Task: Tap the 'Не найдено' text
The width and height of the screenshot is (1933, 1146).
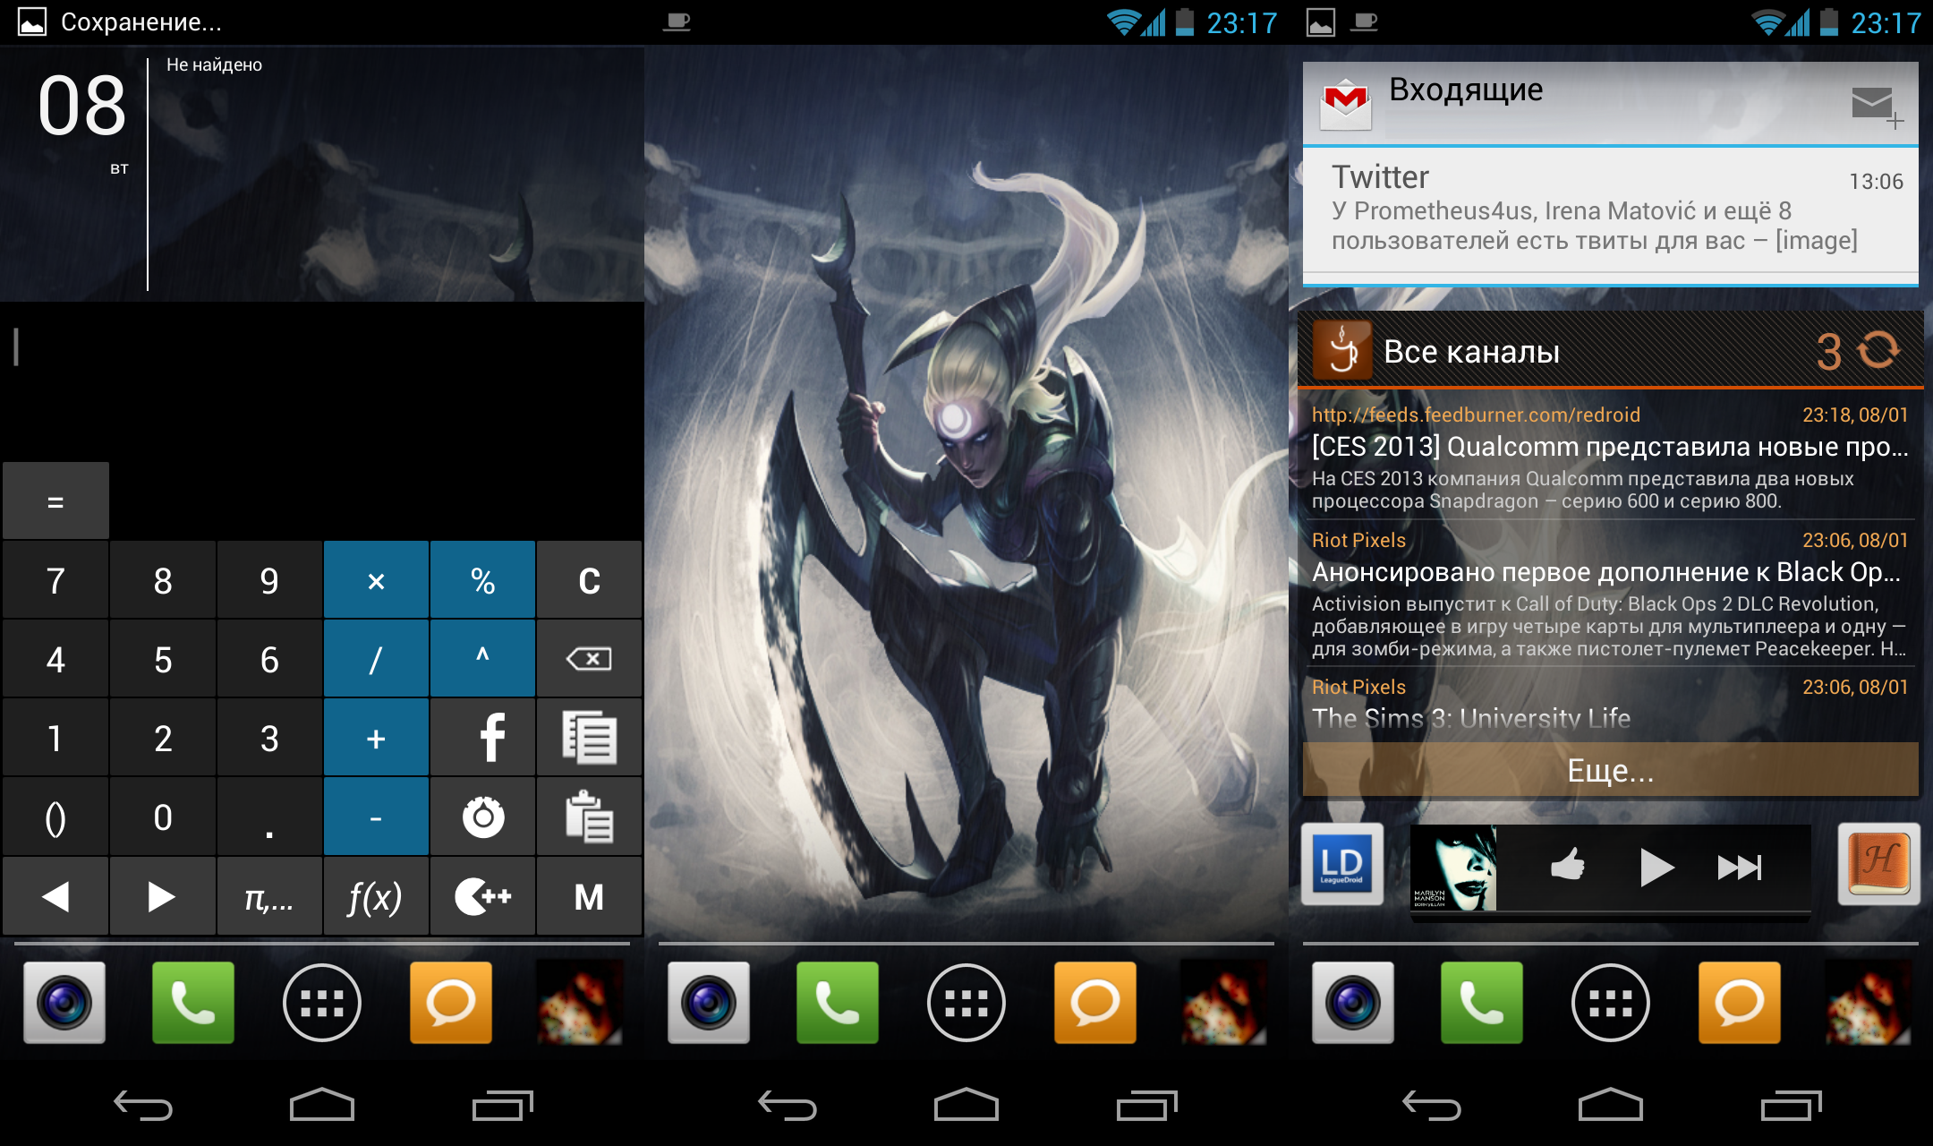Action: pyautogui.click(x=214, y=64)
